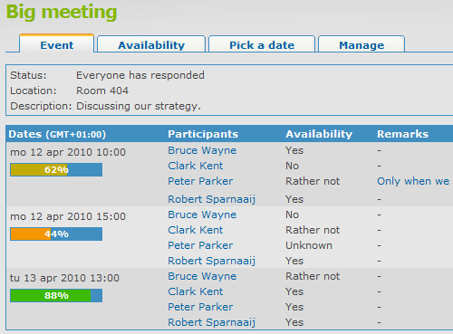Click Bruce Wayne under tu 13 apr 13:00
The width and height of the screenshot is (453, 334).
202,276
